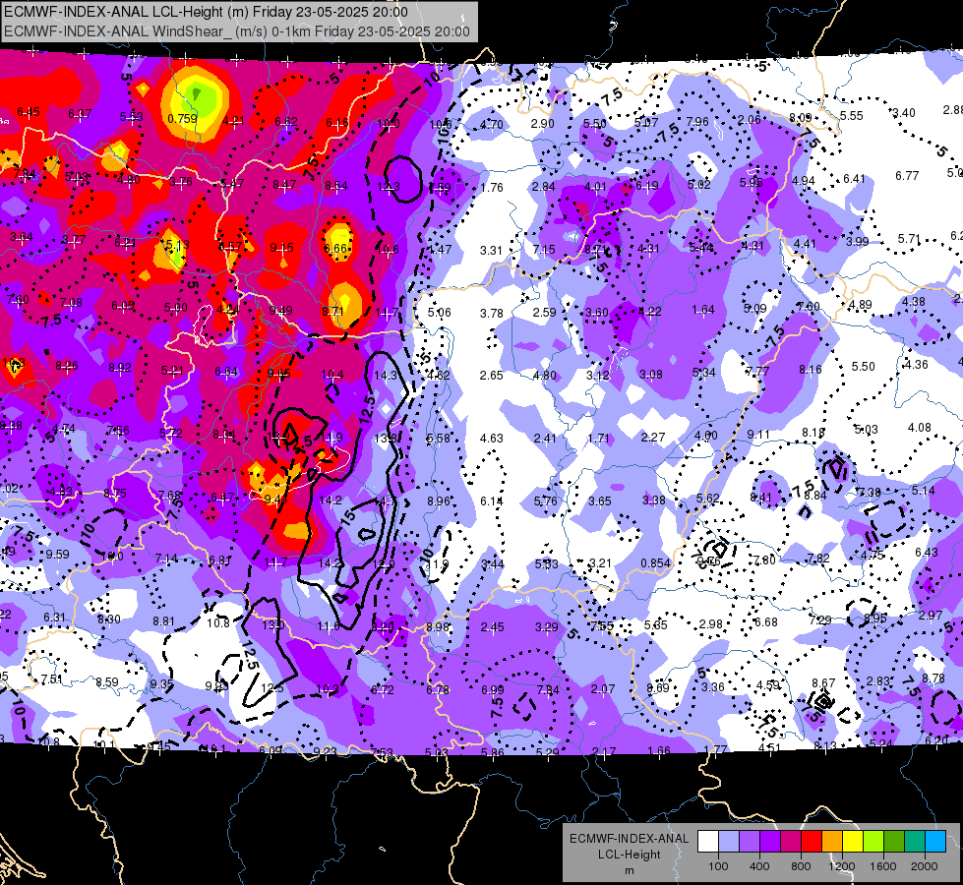Screen dimensions: 963x885
Task: Click the WindShear 0-1km header line
Action: pyautogui.click(x=237, y=31)
